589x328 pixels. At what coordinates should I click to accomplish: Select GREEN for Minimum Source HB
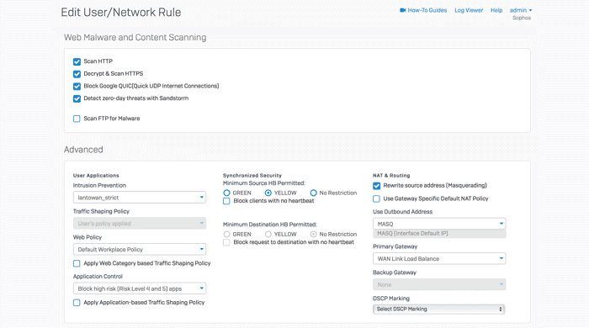click(x=226, y=193)
